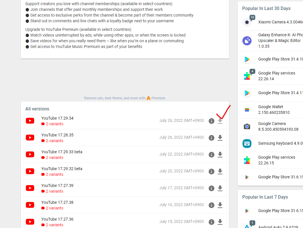Click YouTube logo beside version 17.29.34
This screenshot has height=228, width=303.
(x=30, y=121)
